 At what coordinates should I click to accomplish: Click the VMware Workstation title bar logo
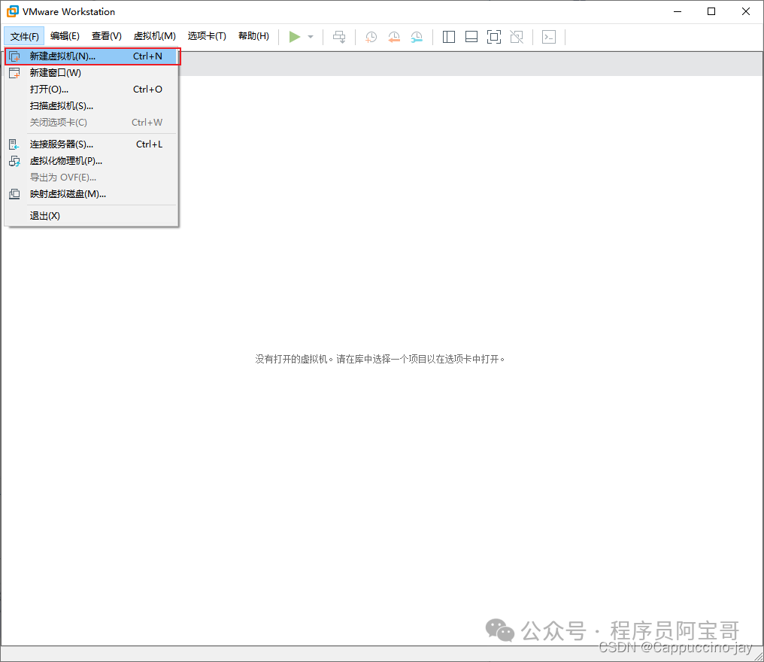pos(12,11)
